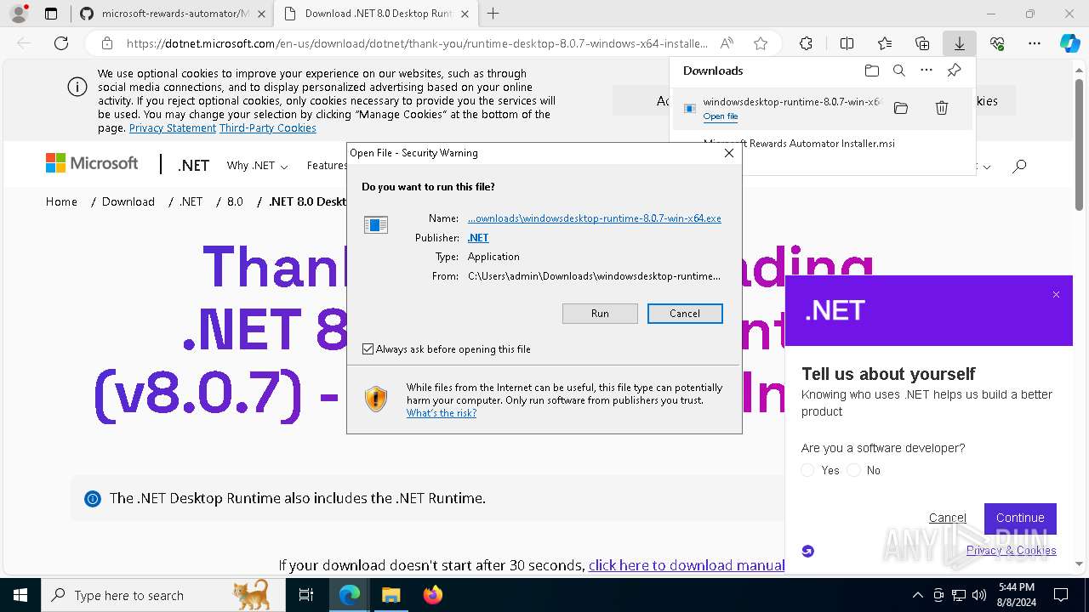The width and height of the screenshot is (1089, 612).
Task: Open volume control in system tray
Action: [x=978, y=596]
